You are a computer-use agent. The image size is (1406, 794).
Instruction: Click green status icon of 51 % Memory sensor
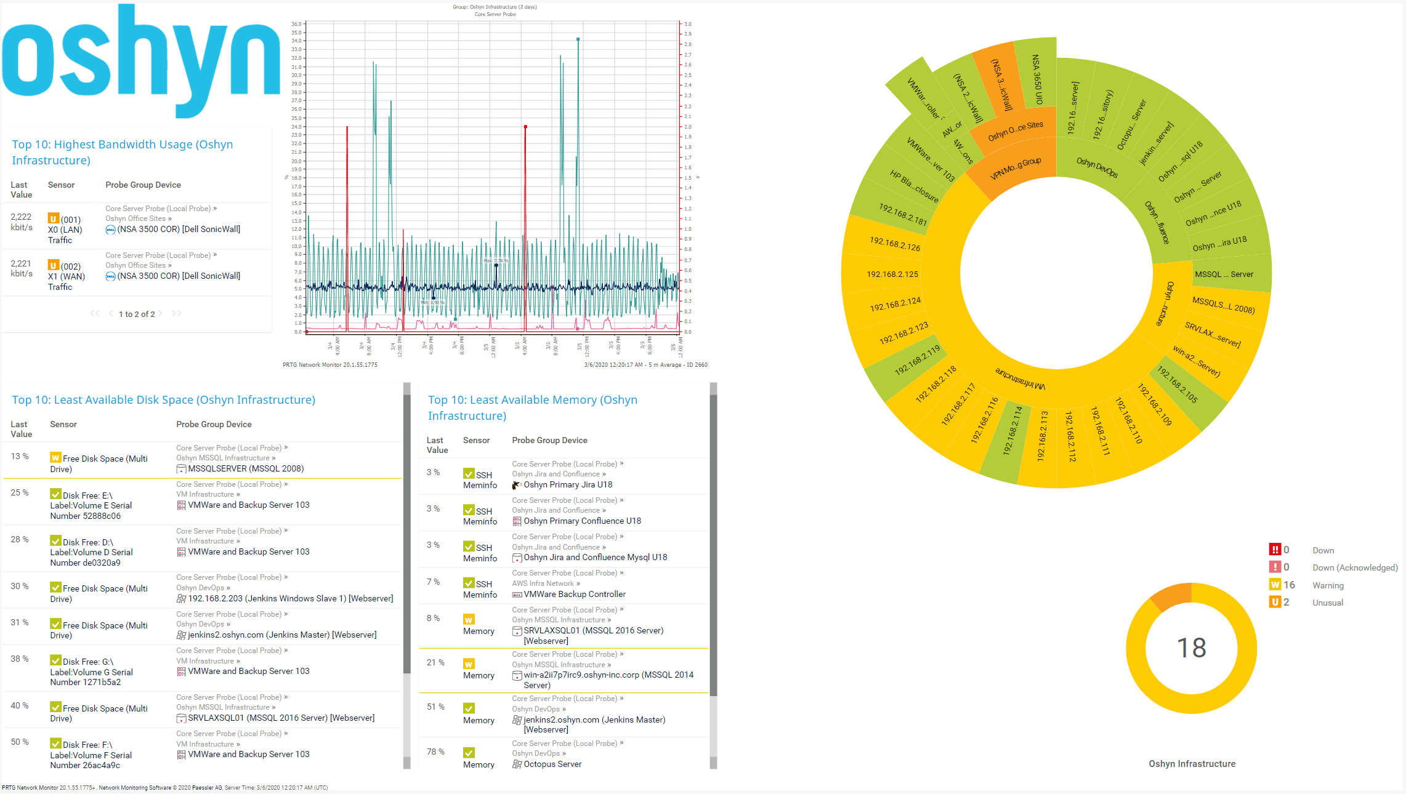(x=469, y=708)
